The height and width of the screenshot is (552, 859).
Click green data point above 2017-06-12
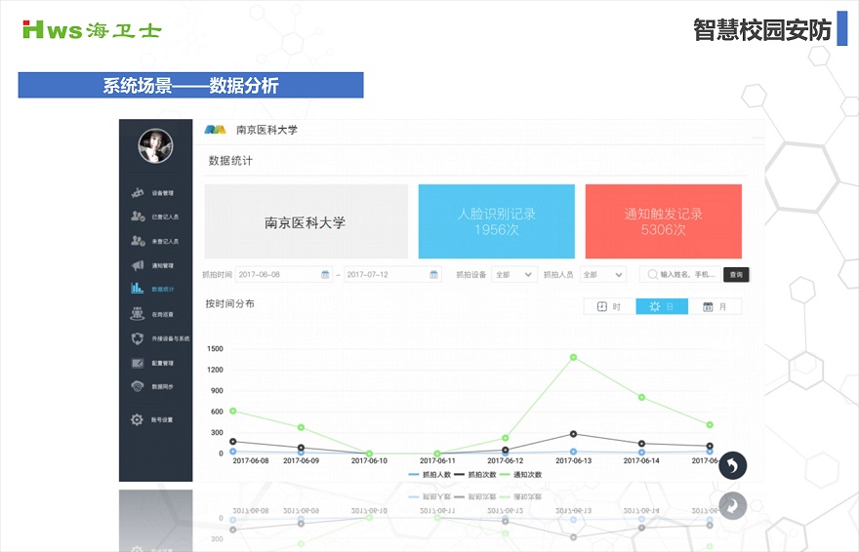(x=505, y=438)
